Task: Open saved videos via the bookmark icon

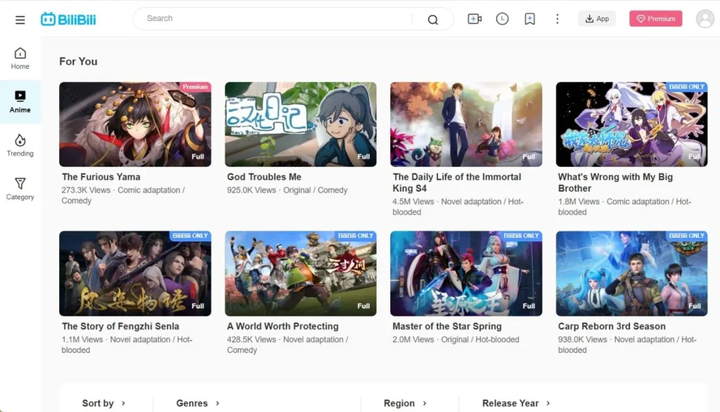Action: (529, 18)
